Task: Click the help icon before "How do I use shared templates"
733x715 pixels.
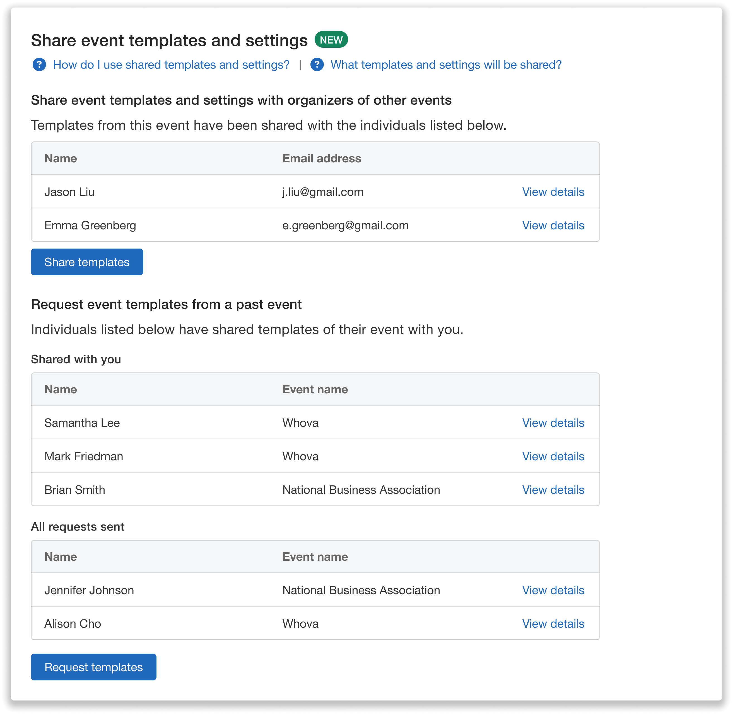Action: (x=39, y=65)
